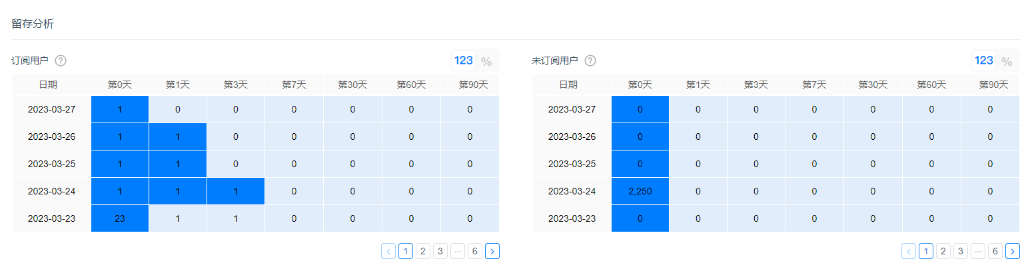The height and width of the screenshot is (271, 1030).
Task: Click the ellipsis in 未订阅用户 pagination
Action: click(x=978, y=251)
